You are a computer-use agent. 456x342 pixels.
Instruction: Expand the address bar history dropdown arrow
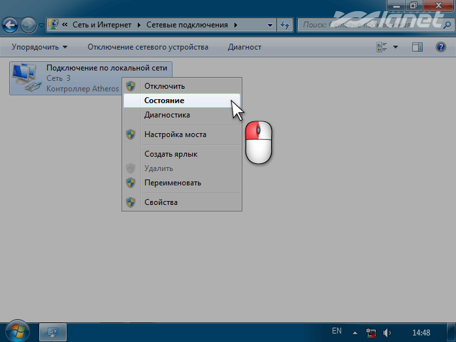270,25
